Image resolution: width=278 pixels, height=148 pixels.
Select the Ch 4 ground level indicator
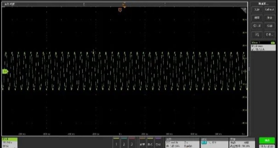tap(5, 71)
